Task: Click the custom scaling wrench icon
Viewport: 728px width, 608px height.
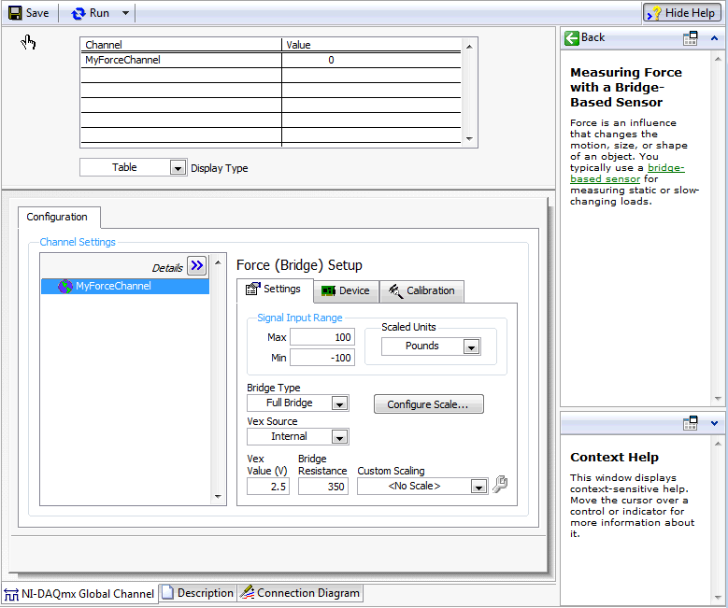Action: point(500,485)
